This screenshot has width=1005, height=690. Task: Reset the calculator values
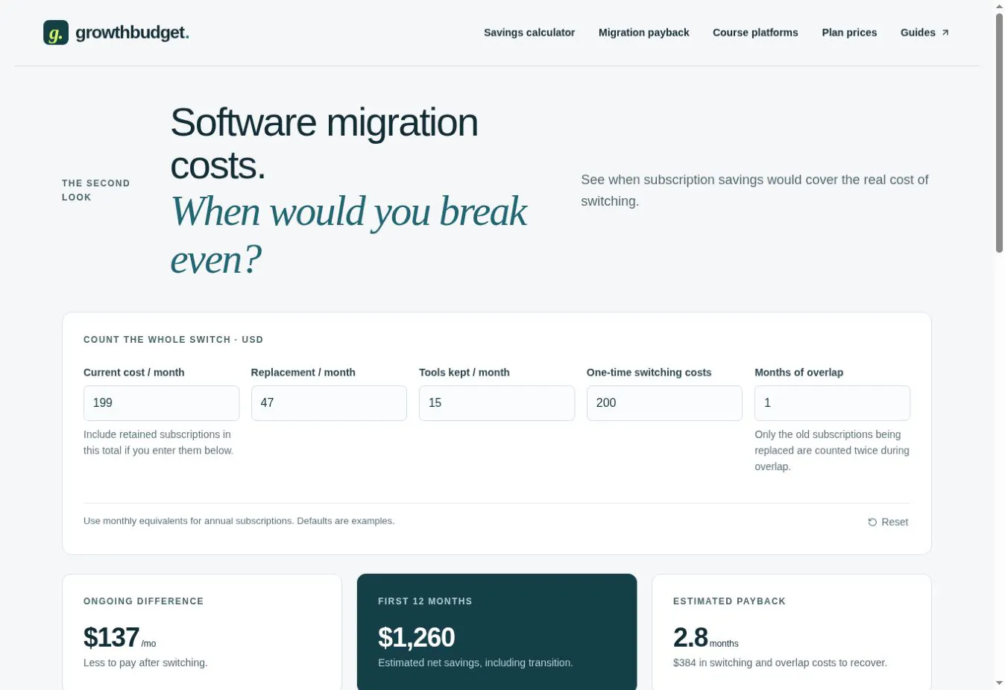point(888,522)
